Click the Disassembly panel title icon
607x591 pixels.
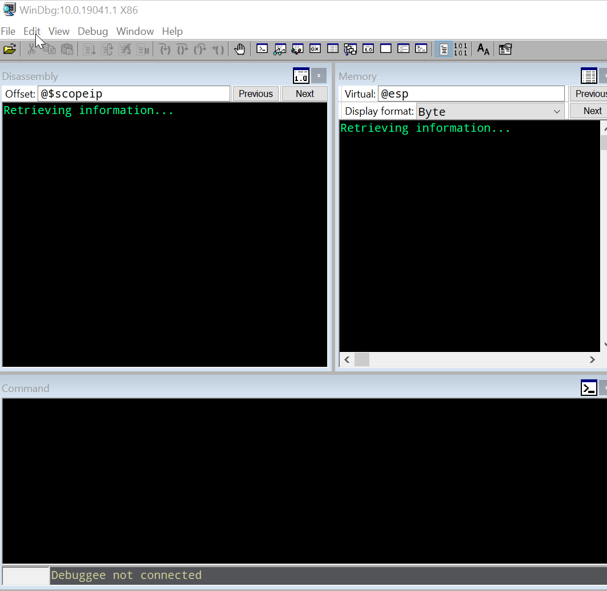tap(301, 76)
